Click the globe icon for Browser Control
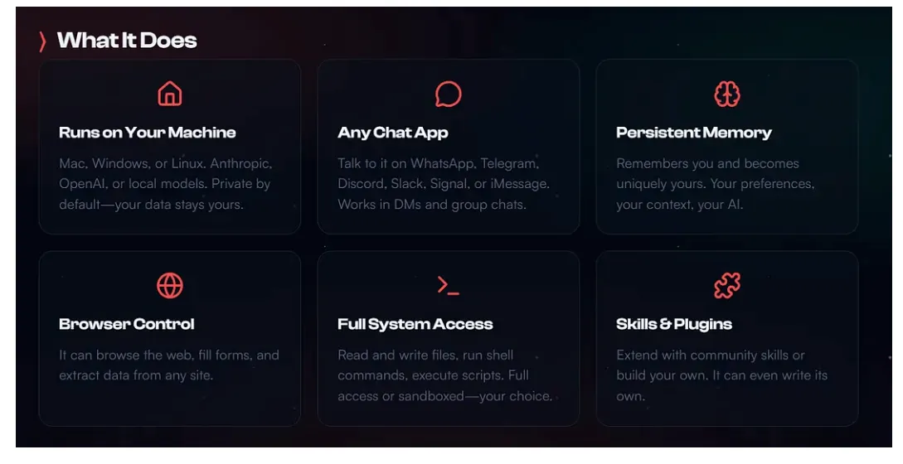Viewport: 903px width, 464px height. coord(170,286)
